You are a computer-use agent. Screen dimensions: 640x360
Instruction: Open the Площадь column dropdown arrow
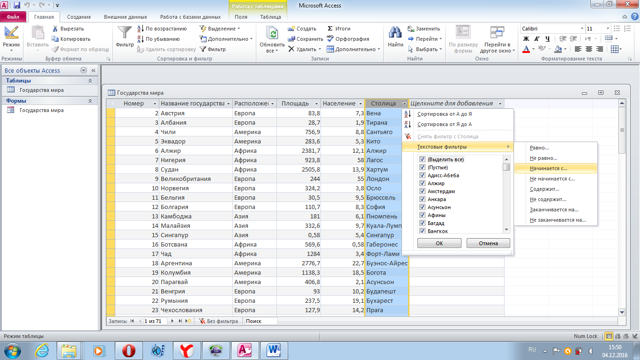[x=317, y=104]
